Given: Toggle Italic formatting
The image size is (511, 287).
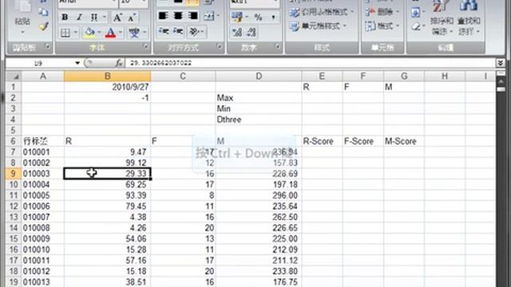Looking at the screenshot, I should [x=79, y=18].
